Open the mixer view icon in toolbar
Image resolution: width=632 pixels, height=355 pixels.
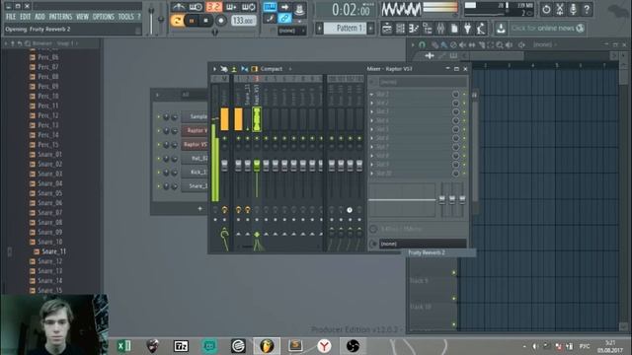click(x=440, y=29)
